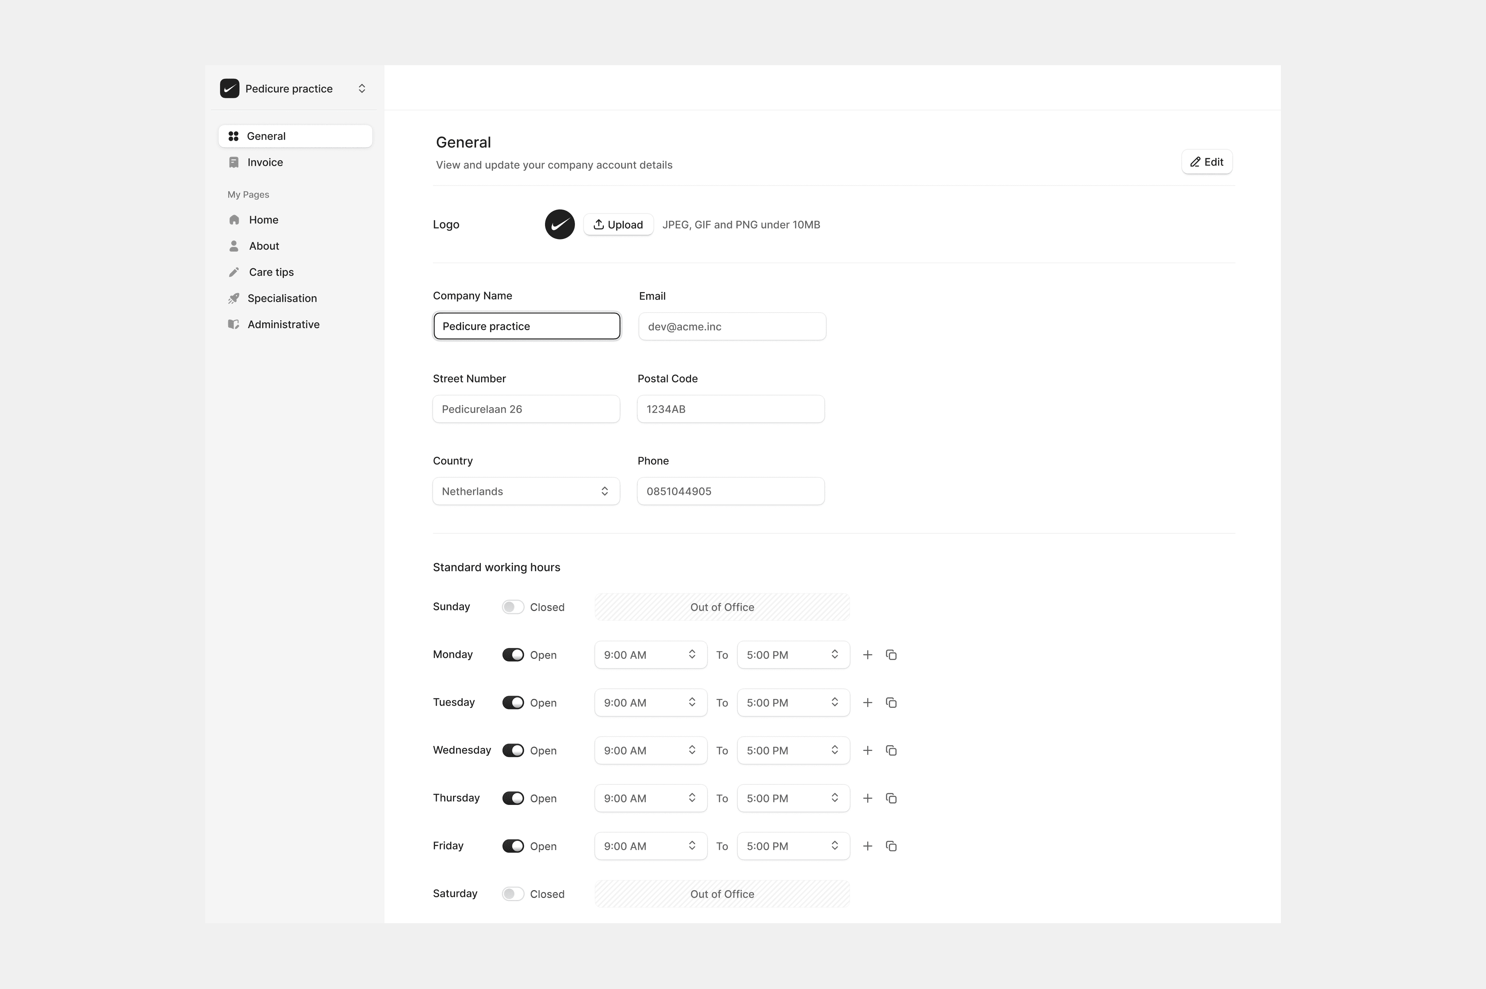Image resolution: width=1486 pixels, height=989 pixels.
Task: Click the plus icon on Thursday row
Action: pyautogui.click(x=868, y=798)
